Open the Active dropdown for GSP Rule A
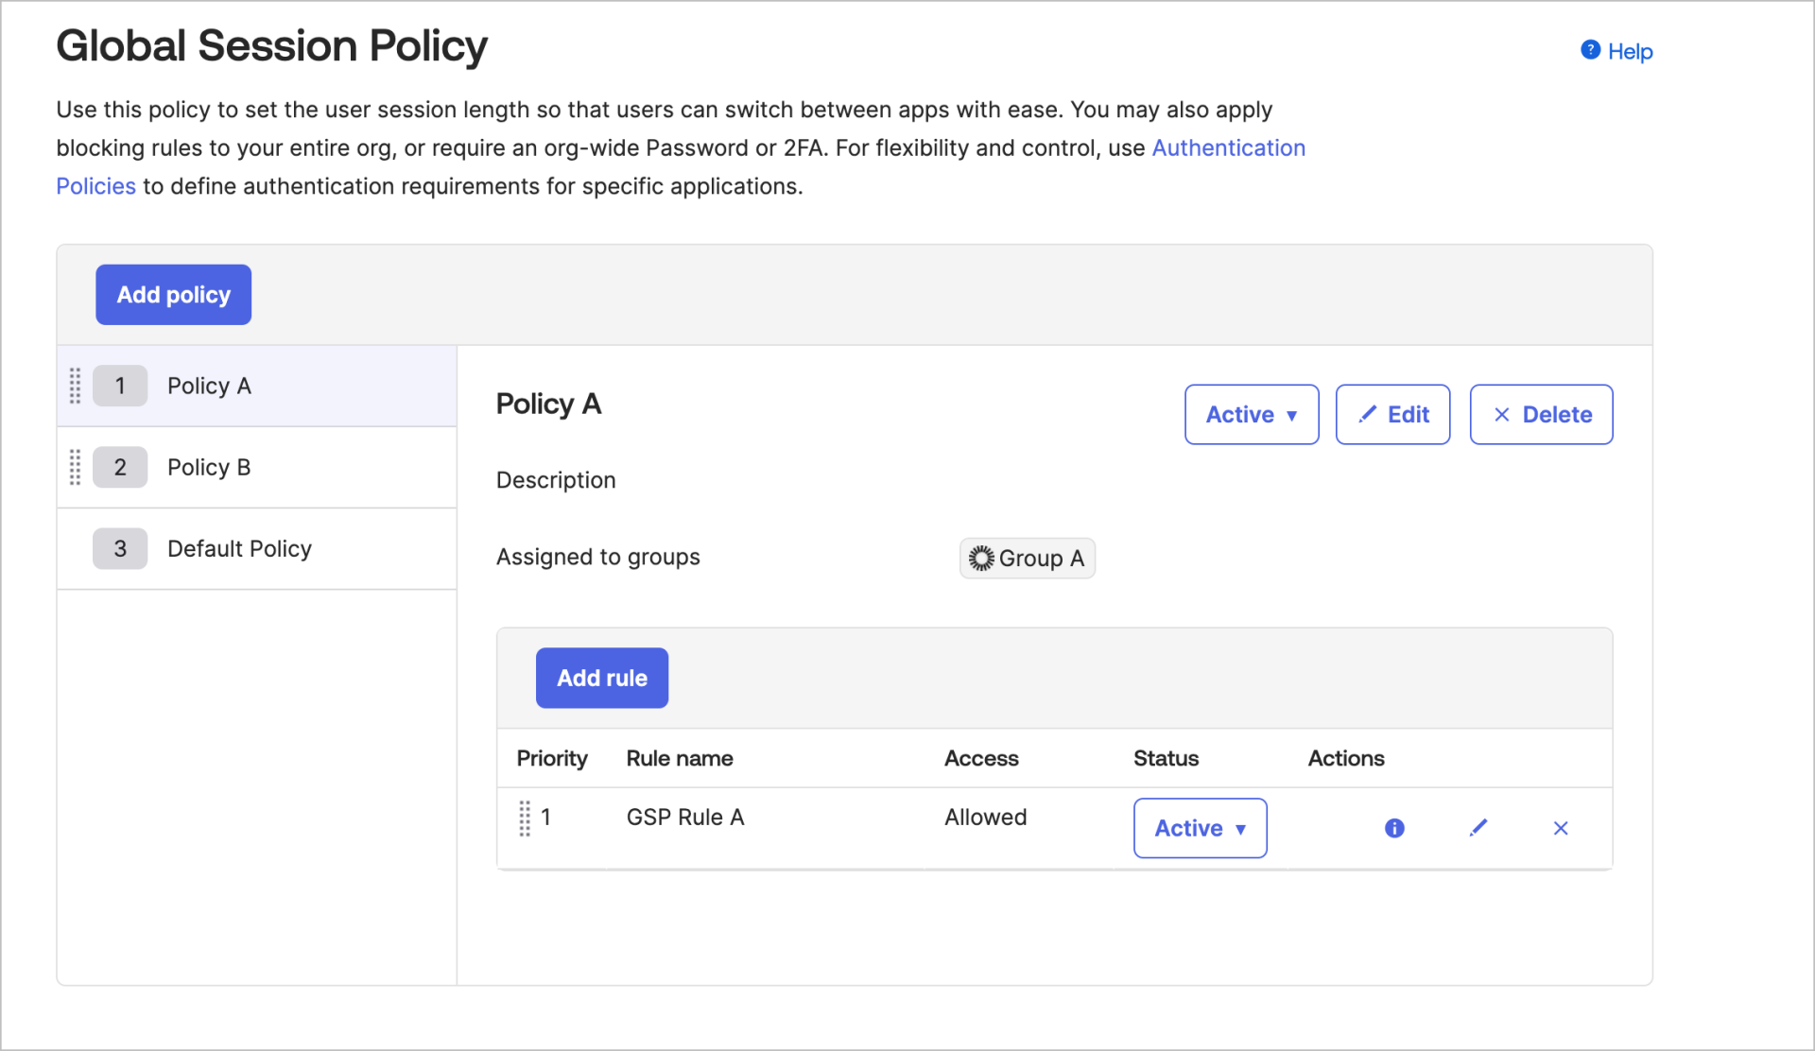Image resolution: width=1815 pixels, height=1051 pixels. (x=1200, y=828)
